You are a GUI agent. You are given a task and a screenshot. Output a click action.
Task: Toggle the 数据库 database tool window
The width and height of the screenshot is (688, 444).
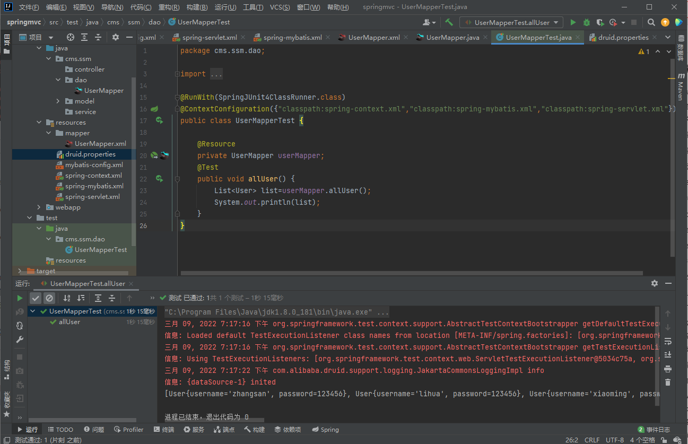point(681,49)
